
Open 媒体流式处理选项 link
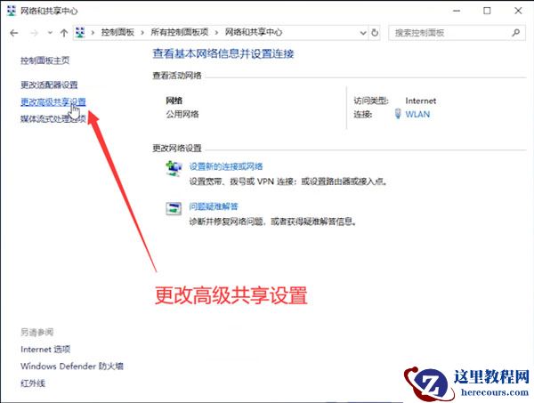pyautogui.click(x=53, y=118)
